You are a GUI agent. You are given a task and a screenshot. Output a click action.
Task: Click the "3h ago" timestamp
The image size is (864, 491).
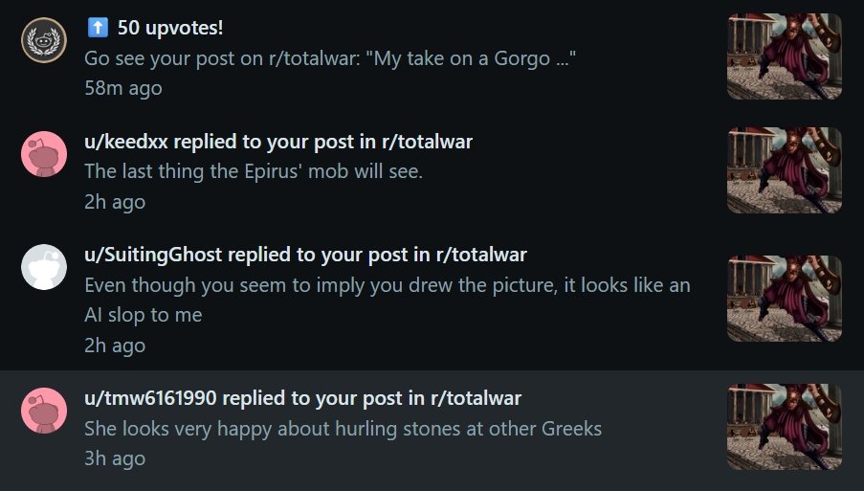point(115,458)
